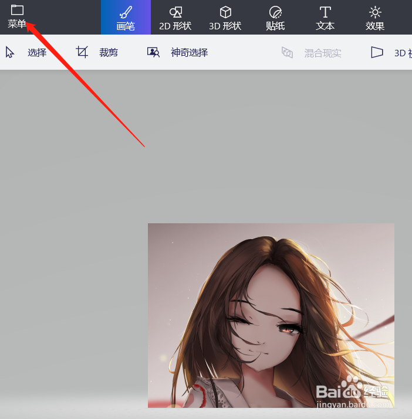Click the 选择 arrow cursor icon
The width and height of the screenshot is (412, 419).
pyautogui.click(x=10, y=52)
